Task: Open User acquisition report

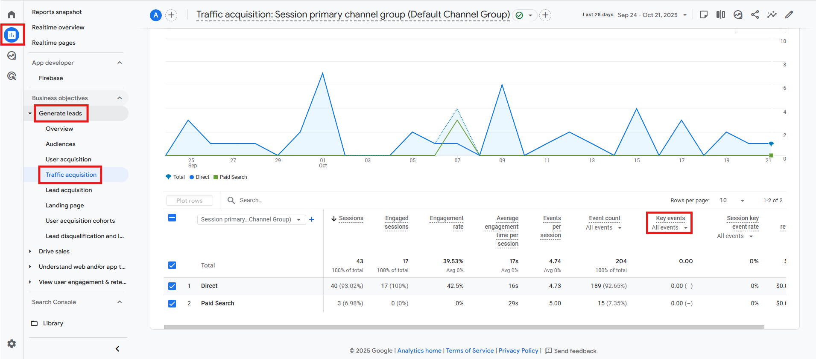Action: pos(68,159)
